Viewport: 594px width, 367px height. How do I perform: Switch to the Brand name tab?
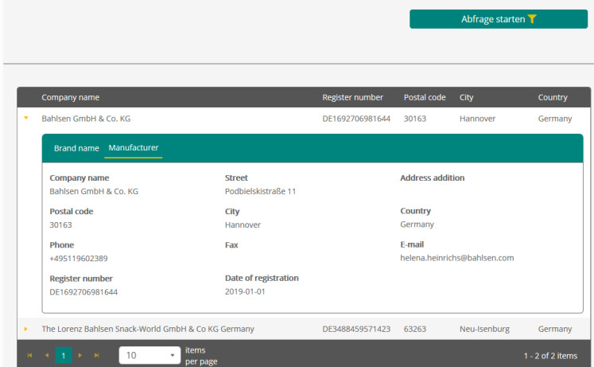point(76,148)
